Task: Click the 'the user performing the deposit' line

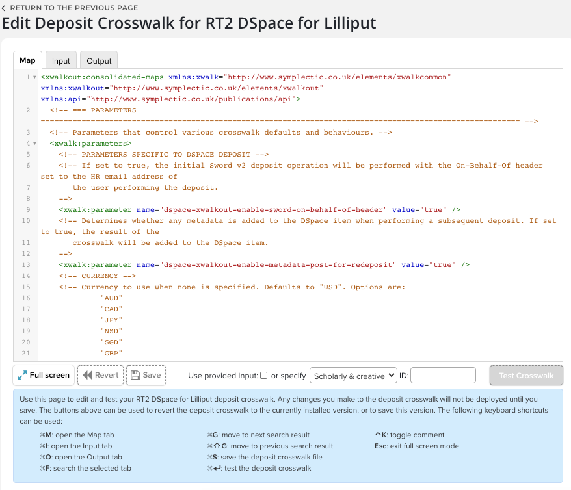Action: point(145,187)
